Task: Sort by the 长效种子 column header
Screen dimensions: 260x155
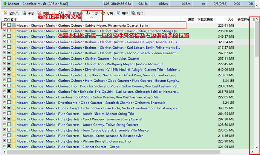Action: tap(243, 20)
